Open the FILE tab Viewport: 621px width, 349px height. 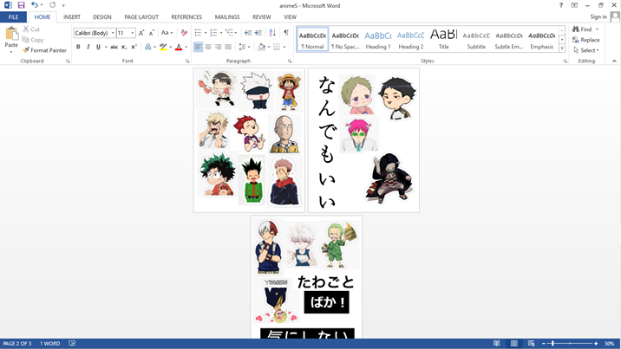[x=14, y=17]
